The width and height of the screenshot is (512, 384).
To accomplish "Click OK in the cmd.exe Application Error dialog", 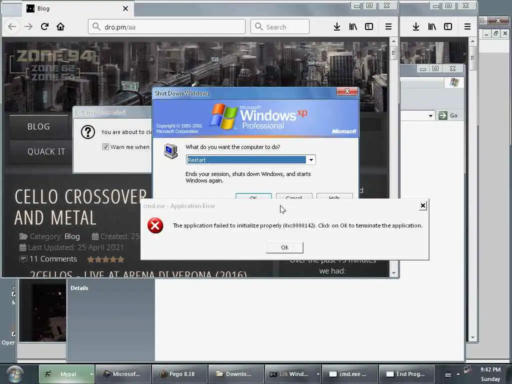I will pos(284,247).
